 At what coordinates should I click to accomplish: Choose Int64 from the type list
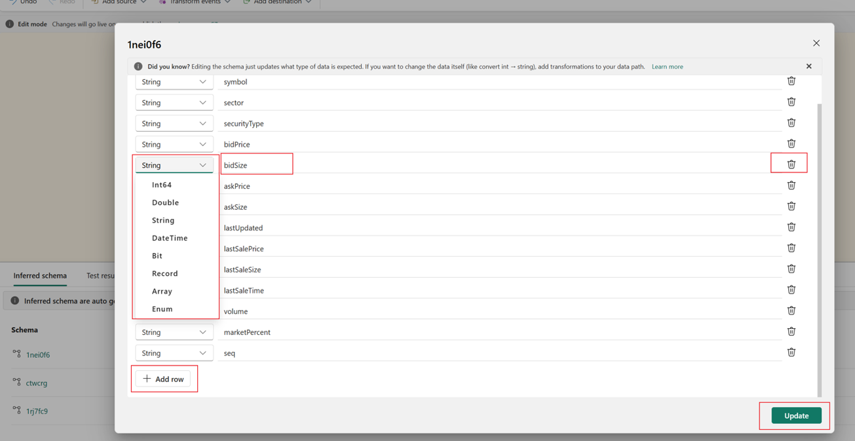click(x=176, y=185)
